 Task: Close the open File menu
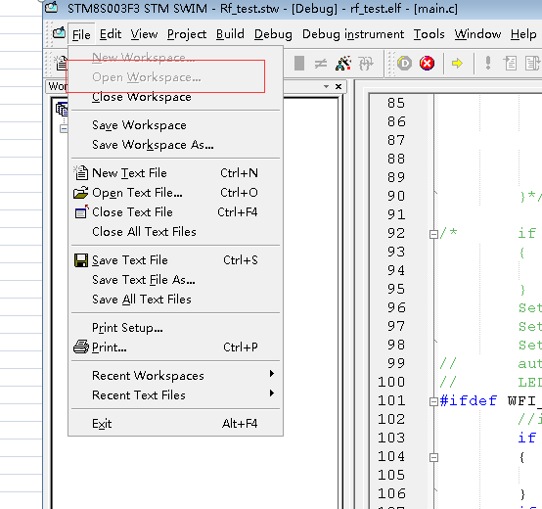point(81,34)
